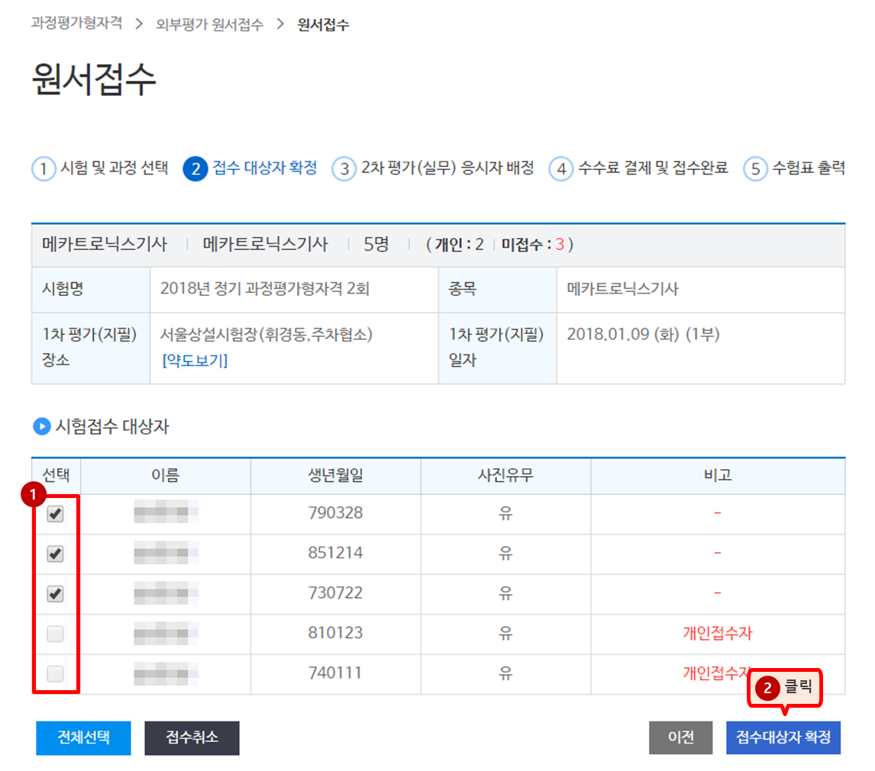The width and height of the screenshot is (875, 771).
Task: Click the 시험접수 대상자 section arrow icon
Action: (x=42, y=426)
